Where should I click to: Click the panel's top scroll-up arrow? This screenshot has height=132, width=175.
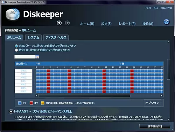point(169,42)
